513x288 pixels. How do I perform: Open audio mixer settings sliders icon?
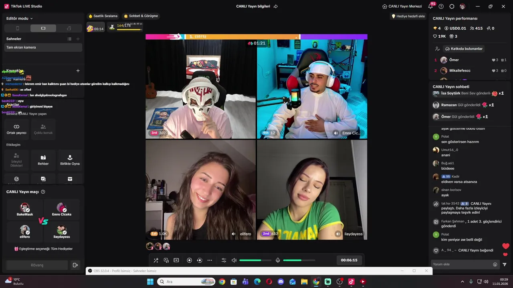coord(224,260)
